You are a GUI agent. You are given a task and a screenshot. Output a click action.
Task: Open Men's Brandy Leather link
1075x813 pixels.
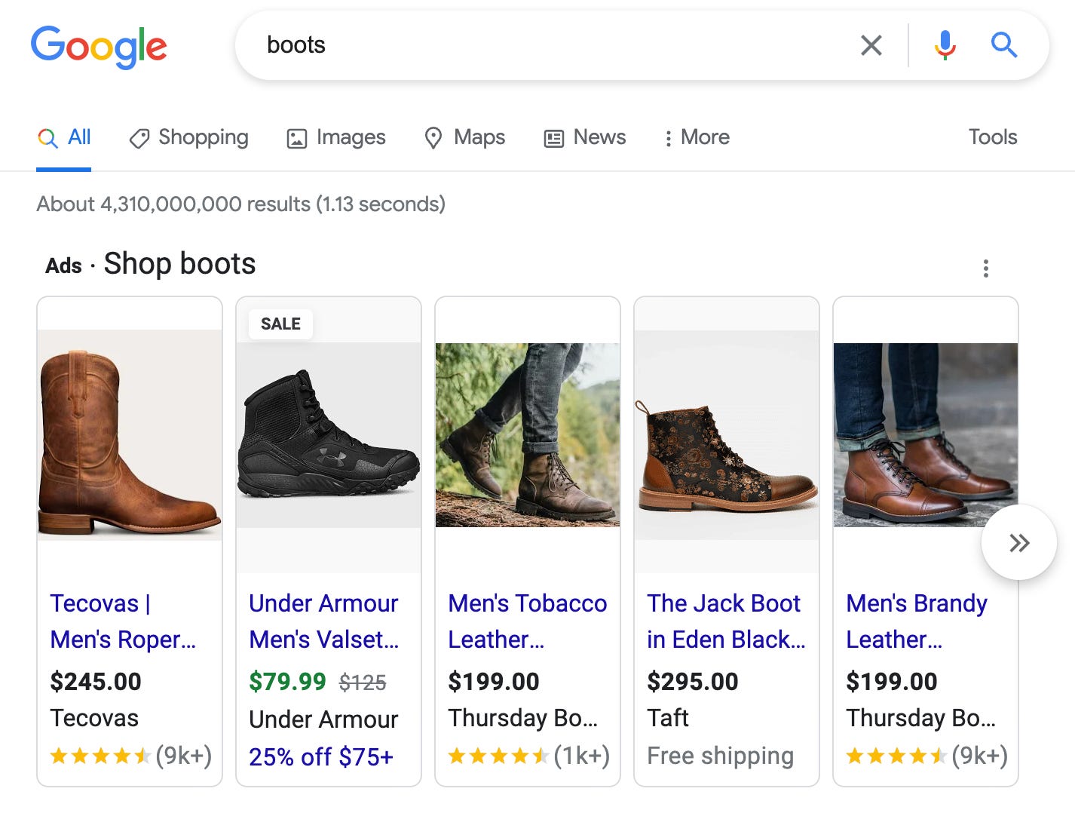917,621
